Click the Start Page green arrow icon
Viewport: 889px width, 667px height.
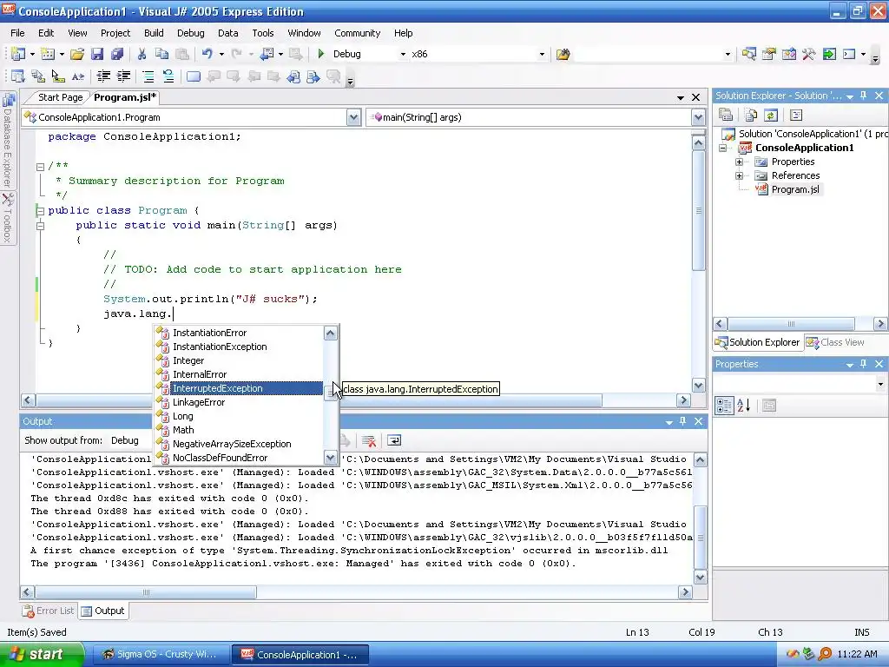point(829,54)
